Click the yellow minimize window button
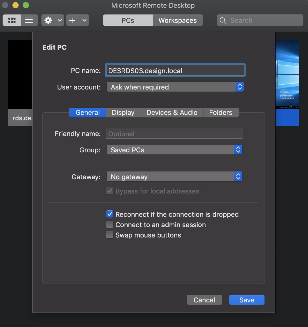308x327 pixels. (16, 5)
